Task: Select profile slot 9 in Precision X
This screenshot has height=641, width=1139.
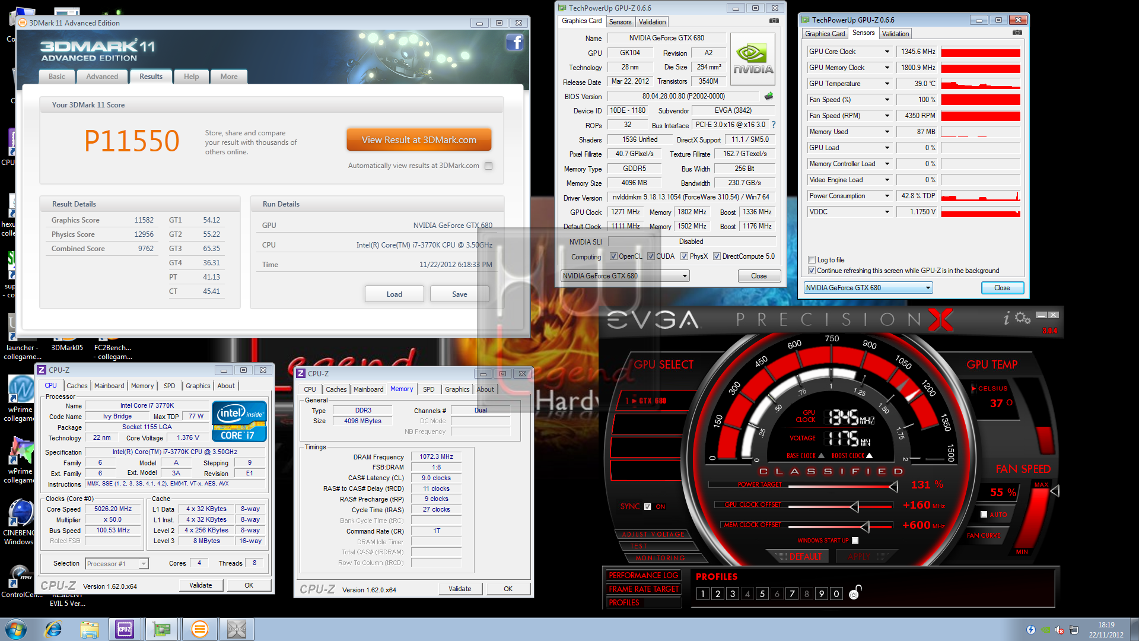Action: 821,594
